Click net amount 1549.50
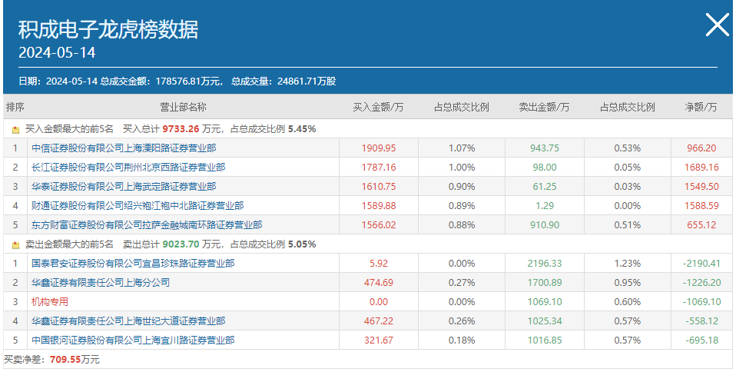The height and width of the screenshot is (372, 736). tap(701, 187)
